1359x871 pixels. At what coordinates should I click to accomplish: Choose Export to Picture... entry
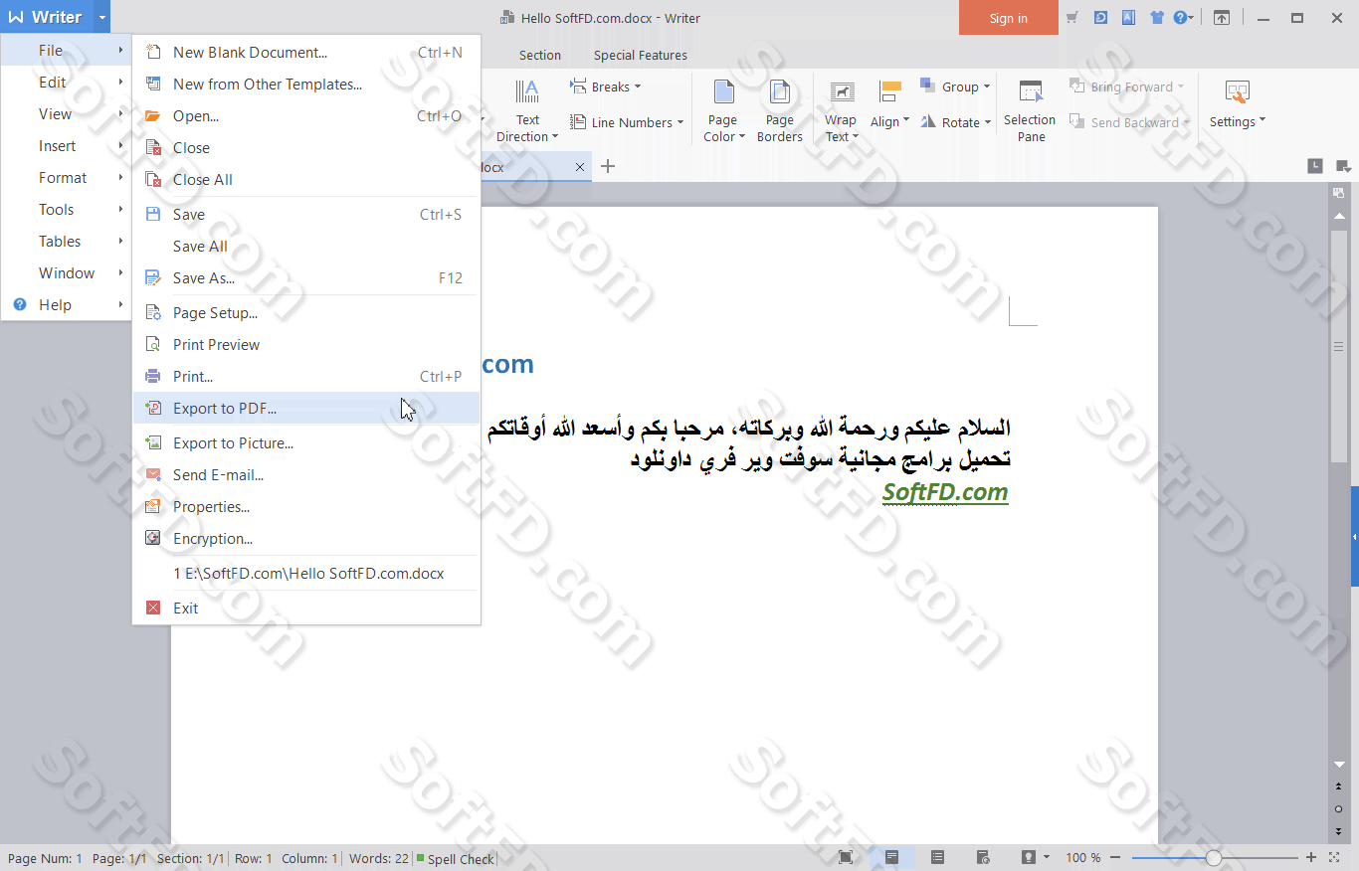(x=306, y=443)
